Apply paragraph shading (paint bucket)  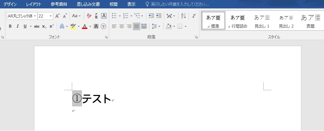[169, 26]
